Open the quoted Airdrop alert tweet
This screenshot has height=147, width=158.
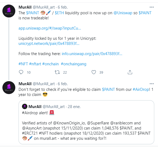click(86, 122)
